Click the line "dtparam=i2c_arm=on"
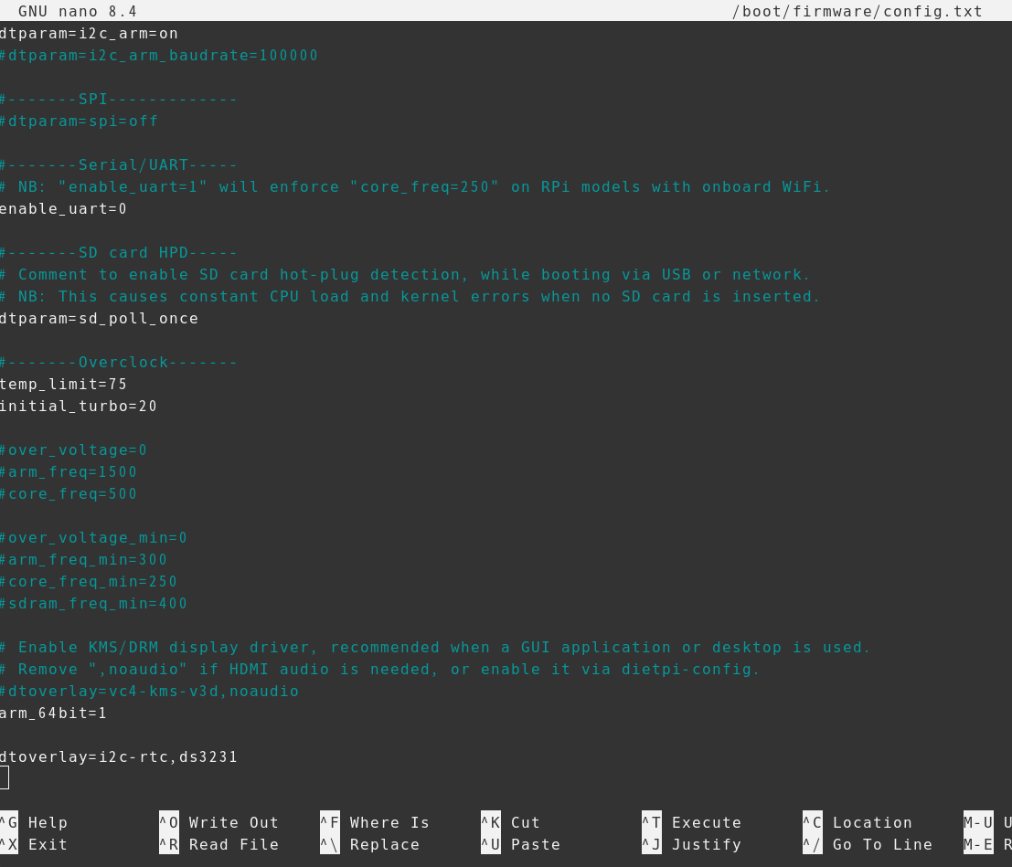 pos(89,34)
